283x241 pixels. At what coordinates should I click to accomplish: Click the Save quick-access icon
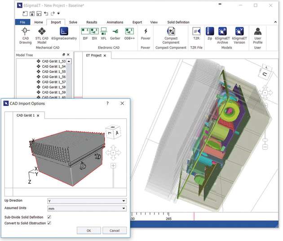coord(39,14)
